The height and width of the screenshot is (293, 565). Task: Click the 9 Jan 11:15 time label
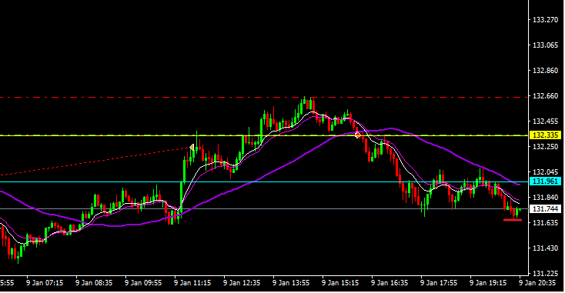(192, 283)
